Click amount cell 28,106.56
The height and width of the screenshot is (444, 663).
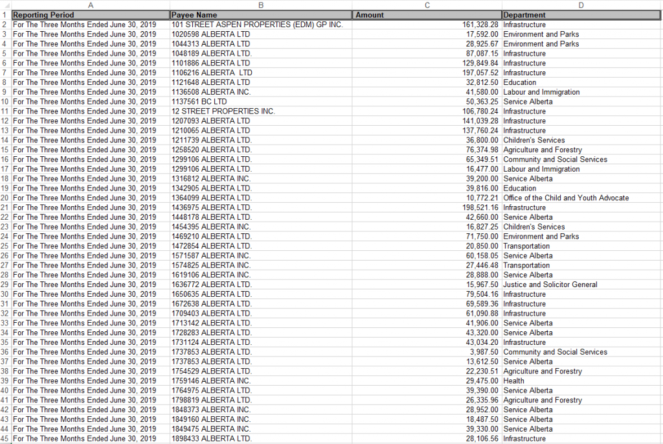pos(427,439)
